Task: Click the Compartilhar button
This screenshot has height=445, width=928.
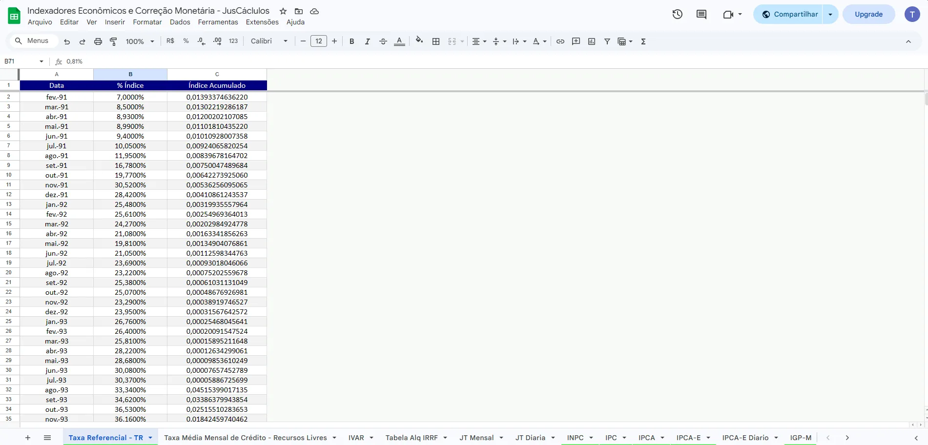Action: coord(789,14)
